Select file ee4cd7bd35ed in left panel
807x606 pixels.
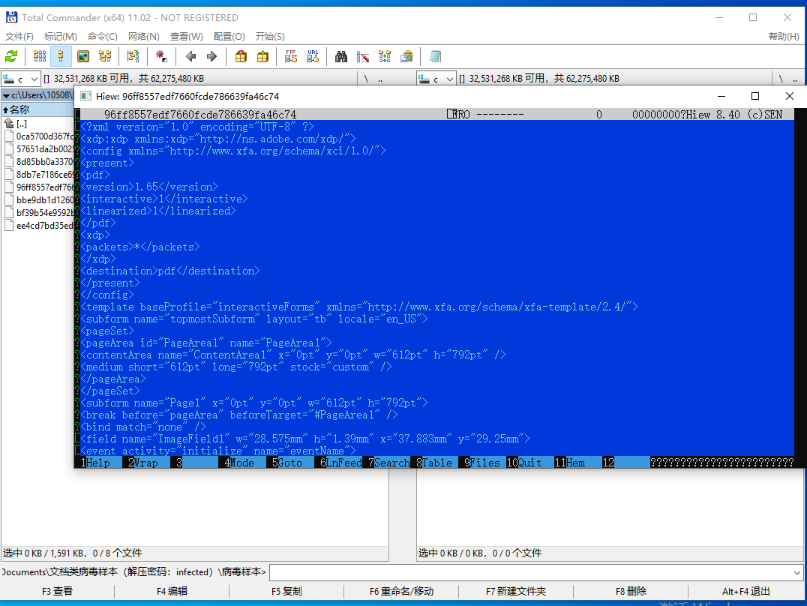[39, 226]
